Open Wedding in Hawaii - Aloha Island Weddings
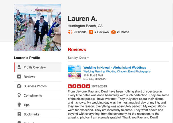The width and height of the screenshot is (173, 123). tap(115, 67)
